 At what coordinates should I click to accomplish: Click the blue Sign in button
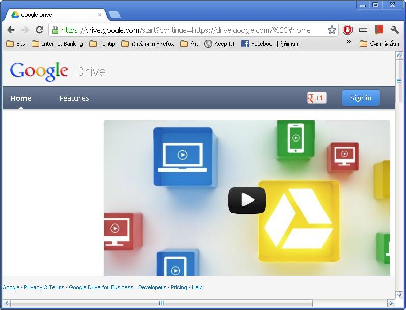point(361,98)
